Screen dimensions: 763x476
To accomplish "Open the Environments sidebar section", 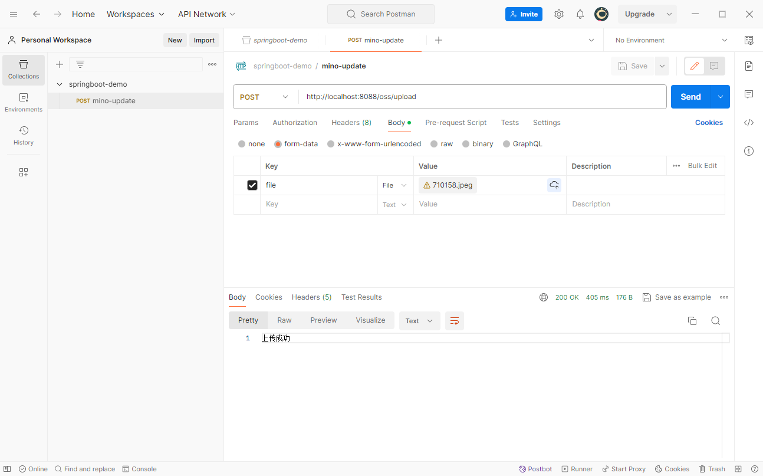I will click(24, 102).
